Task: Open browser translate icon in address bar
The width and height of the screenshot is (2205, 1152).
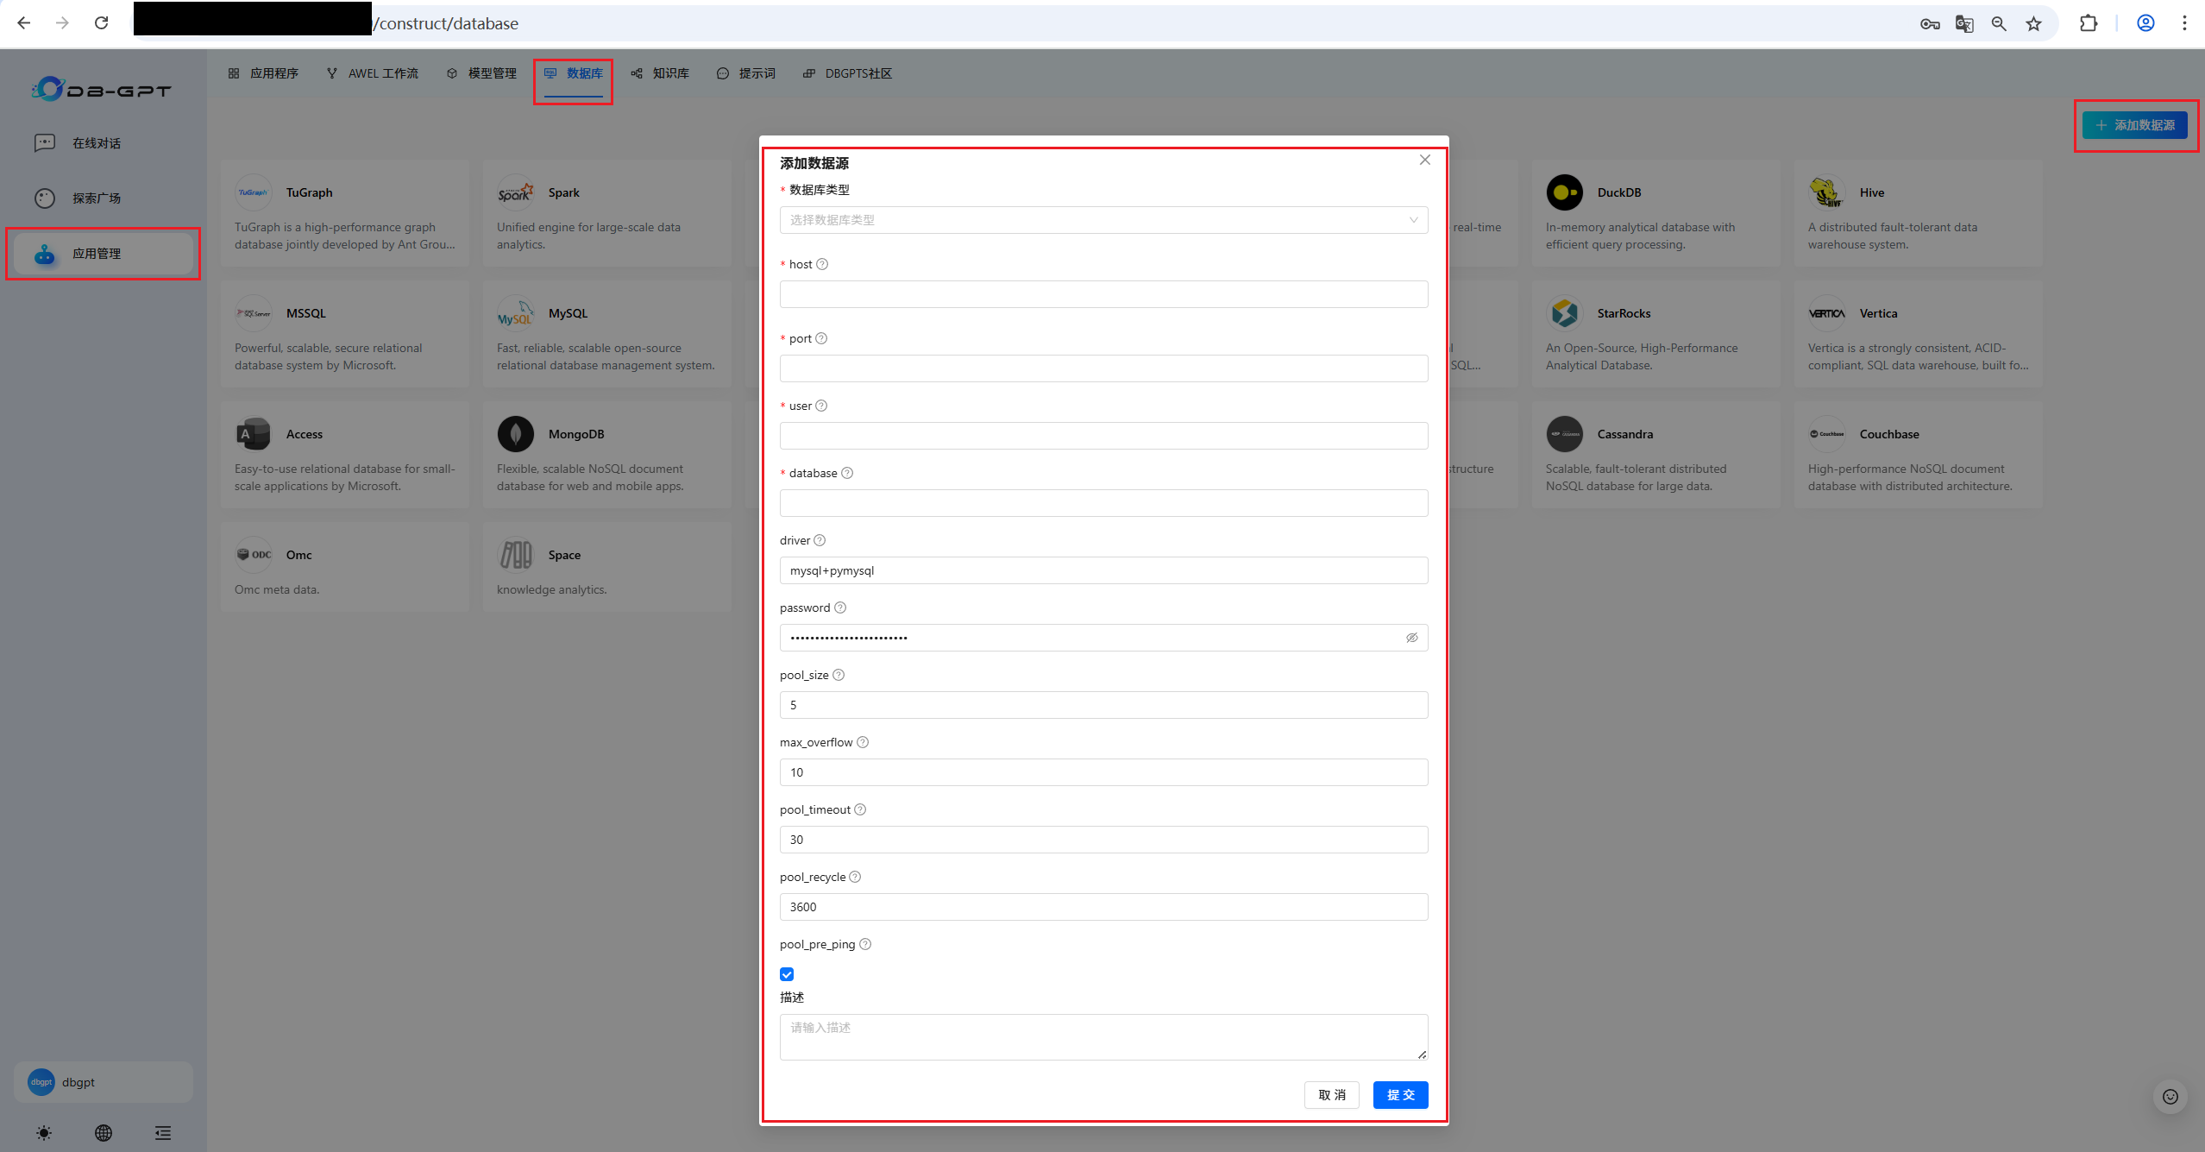Action: (1964, 23)
